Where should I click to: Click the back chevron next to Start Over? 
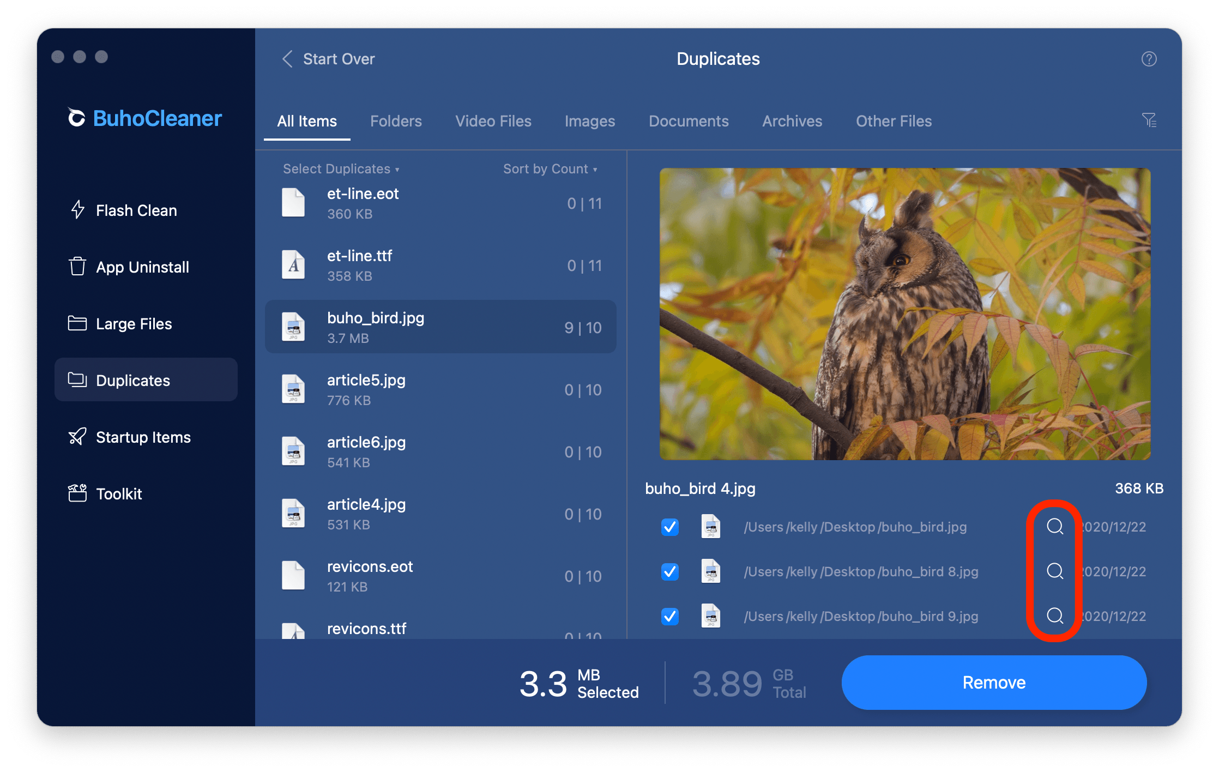(287, 59)
